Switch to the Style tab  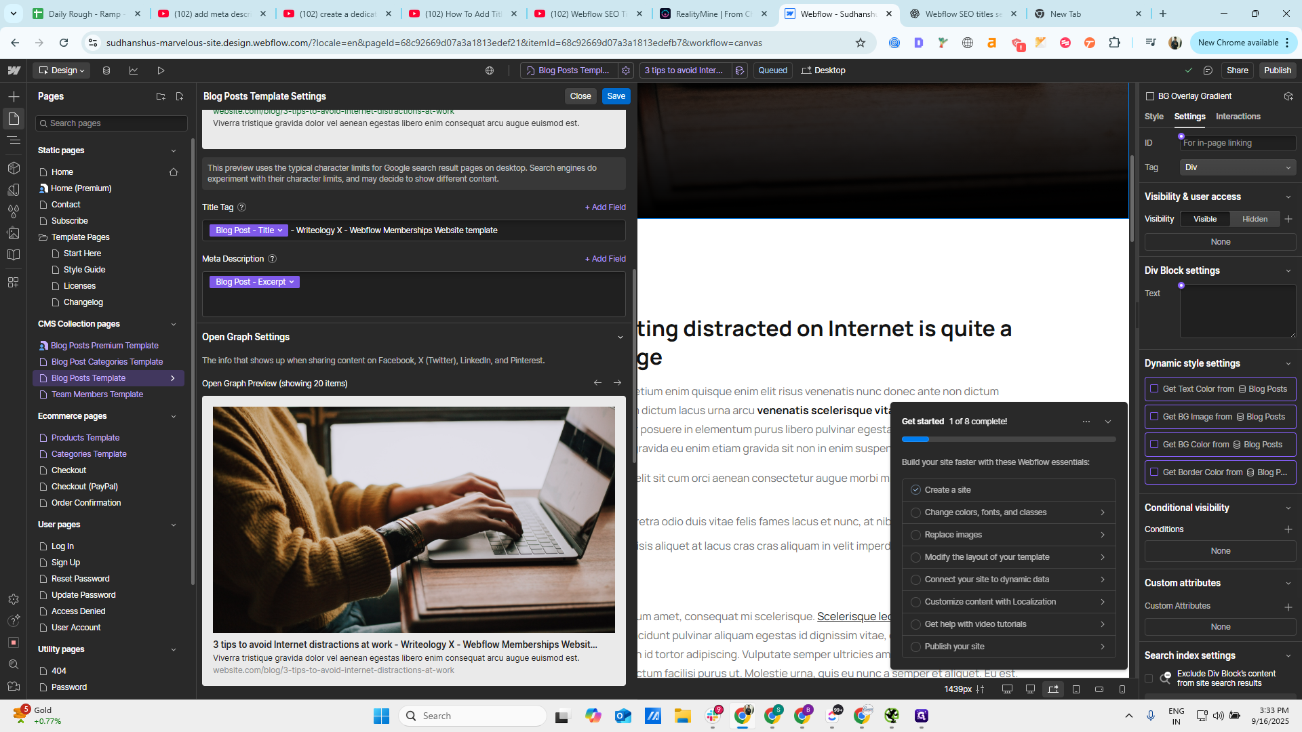(x=1153, y=117)
